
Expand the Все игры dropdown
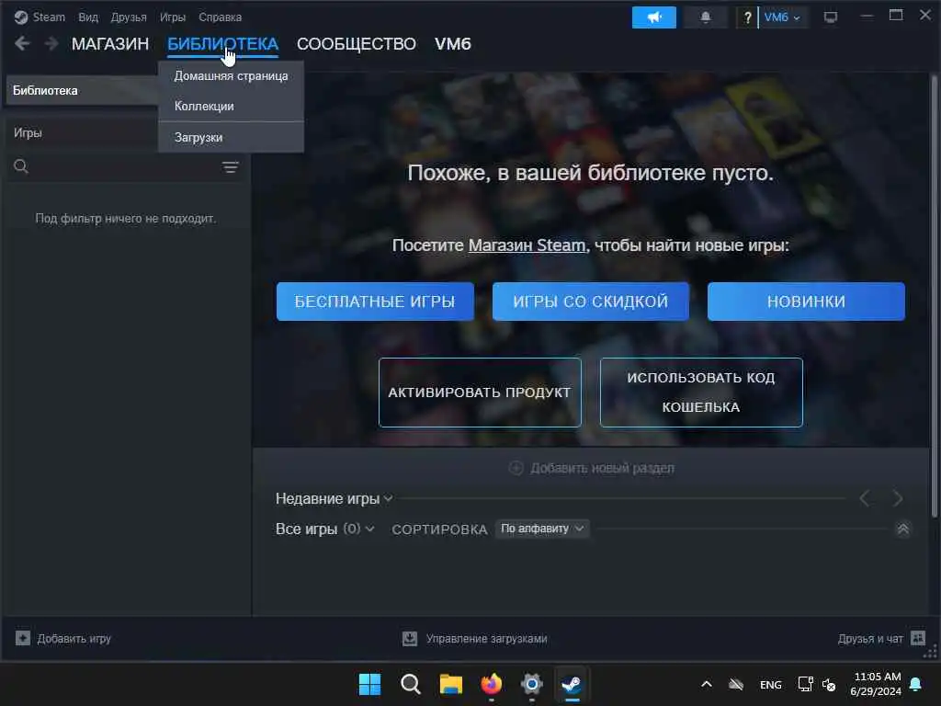(369, 529)
